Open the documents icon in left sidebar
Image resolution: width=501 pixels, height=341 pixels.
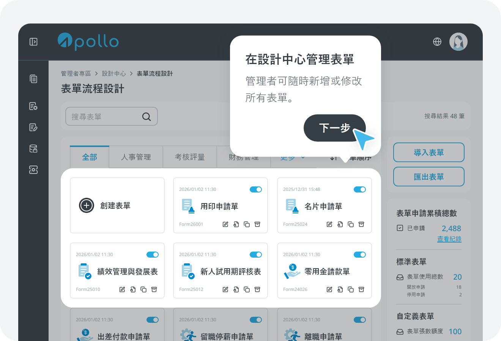click(x=33, y=79)
